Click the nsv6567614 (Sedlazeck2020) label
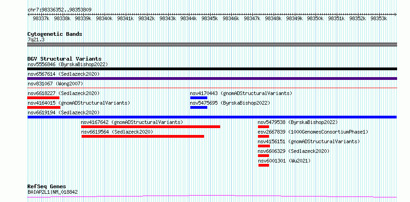 point(64,74)
